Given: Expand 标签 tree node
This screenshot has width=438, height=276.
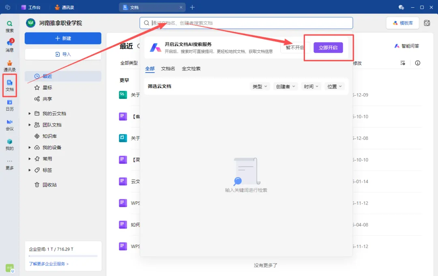Looking at the screenshot, I should [x=29, y=170].
